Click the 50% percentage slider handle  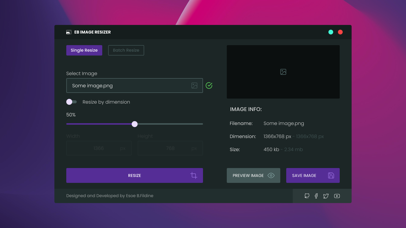(x=135, y=124)
